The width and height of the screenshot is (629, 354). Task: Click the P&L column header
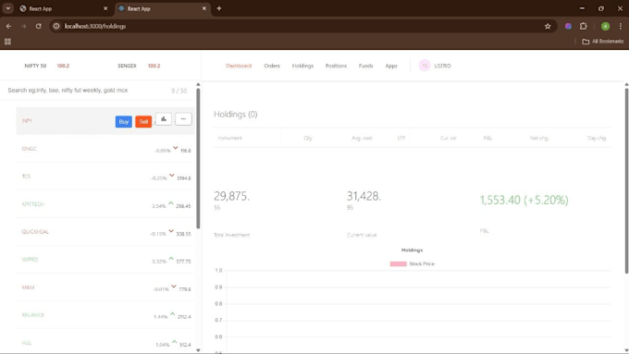coord(487,138)
